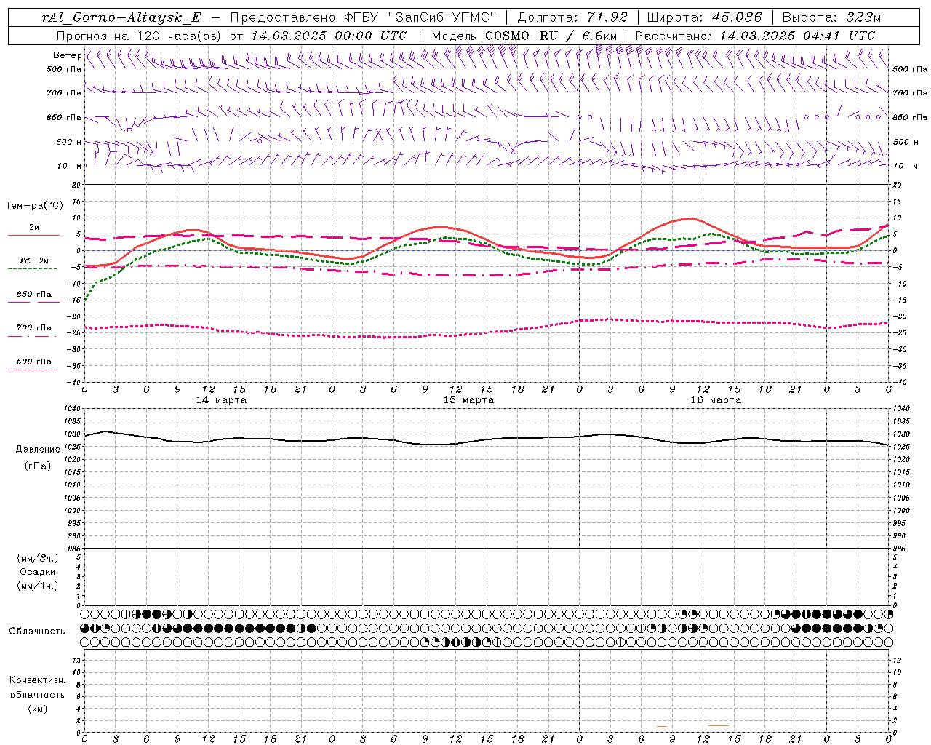Click the "Рассчитано: 14.03.2025 04:41 UTC" text
Image resolution: width=931 pixels, height=745 pixels.
click(x=755, y=36)
